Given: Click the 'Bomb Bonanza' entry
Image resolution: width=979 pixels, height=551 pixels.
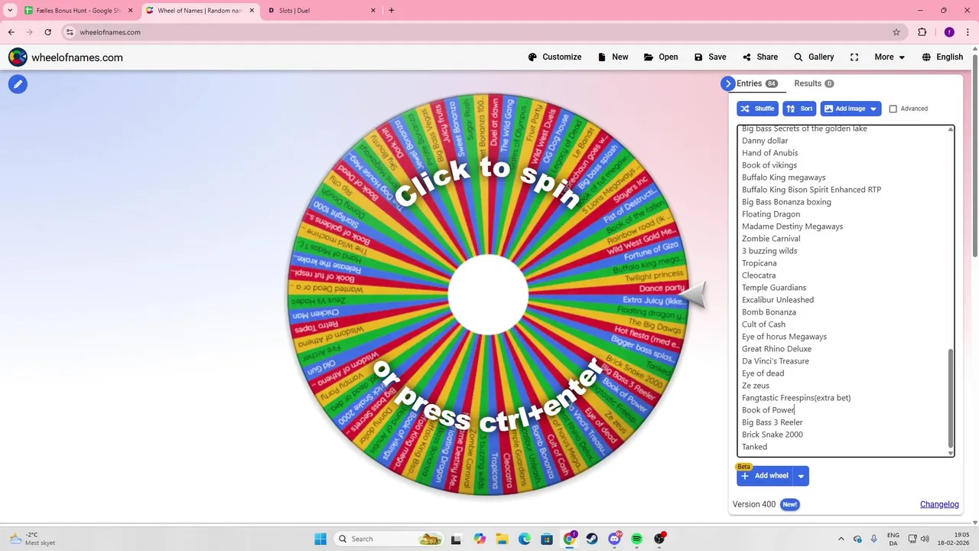Looking at the screenshot, I should coord(769,312).
